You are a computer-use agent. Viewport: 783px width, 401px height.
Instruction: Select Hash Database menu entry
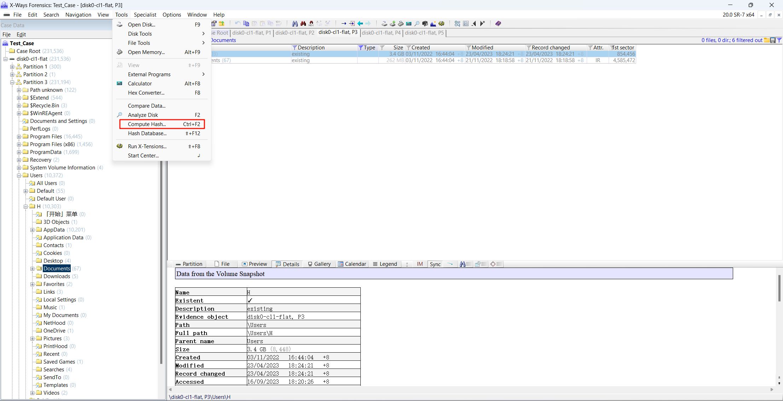pyautogui.click(x=162, y=133)
